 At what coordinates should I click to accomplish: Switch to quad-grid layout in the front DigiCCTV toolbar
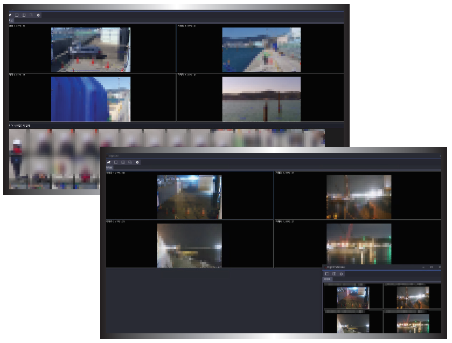coord(123,162)
